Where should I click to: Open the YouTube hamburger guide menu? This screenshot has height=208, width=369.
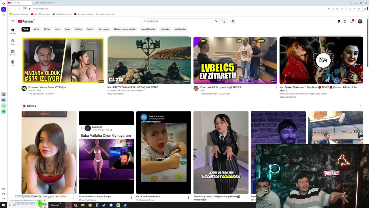click(x=13, y=21)
